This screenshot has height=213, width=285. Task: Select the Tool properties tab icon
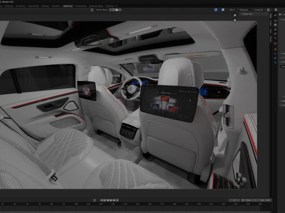[275, 15]
